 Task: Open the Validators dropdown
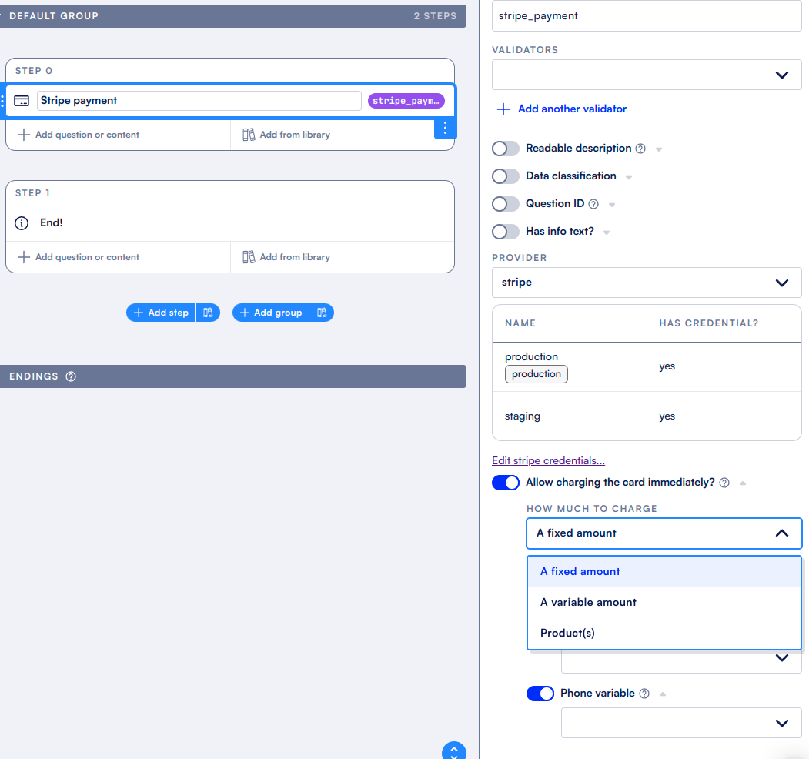(647, 75)
